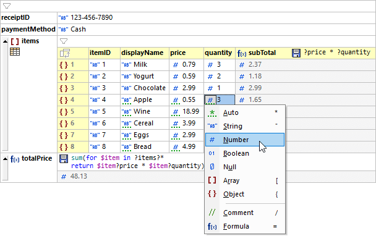Select object row 4 braces icon
The width and height of the screenshot is (376, 236).
[x=64, y=100]
